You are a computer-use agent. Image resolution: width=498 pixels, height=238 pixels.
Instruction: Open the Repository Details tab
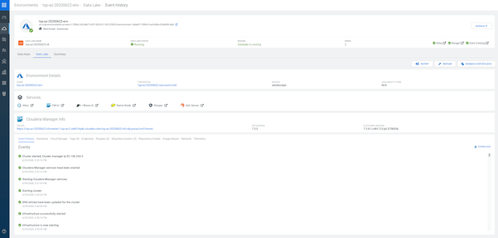point(149,139)
